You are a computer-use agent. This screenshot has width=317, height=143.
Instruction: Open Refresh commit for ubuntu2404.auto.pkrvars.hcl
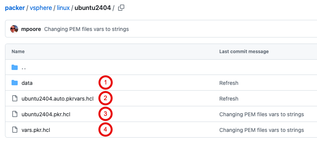coord(229,99)
